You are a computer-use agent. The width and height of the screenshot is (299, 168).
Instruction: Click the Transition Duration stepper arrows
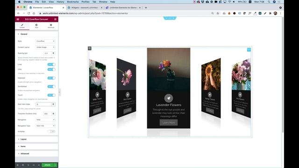[53, 114]
